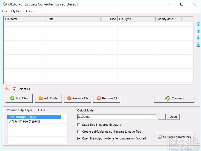This screenshot has height=151, width=201.
Task: Start conversion with the Convert button
Action: [174, 98]
